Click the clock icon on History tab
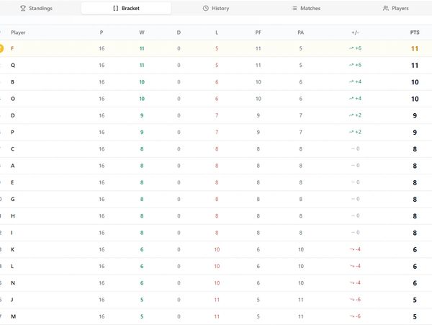This screenshot has height=325, width=432. pos(206,9)
